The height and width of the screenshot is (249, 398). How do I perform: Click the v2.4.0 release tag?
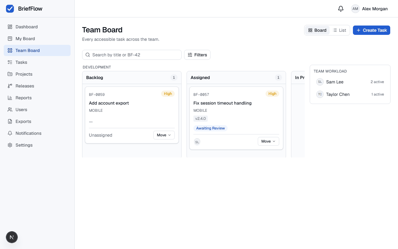coord(201,119)
